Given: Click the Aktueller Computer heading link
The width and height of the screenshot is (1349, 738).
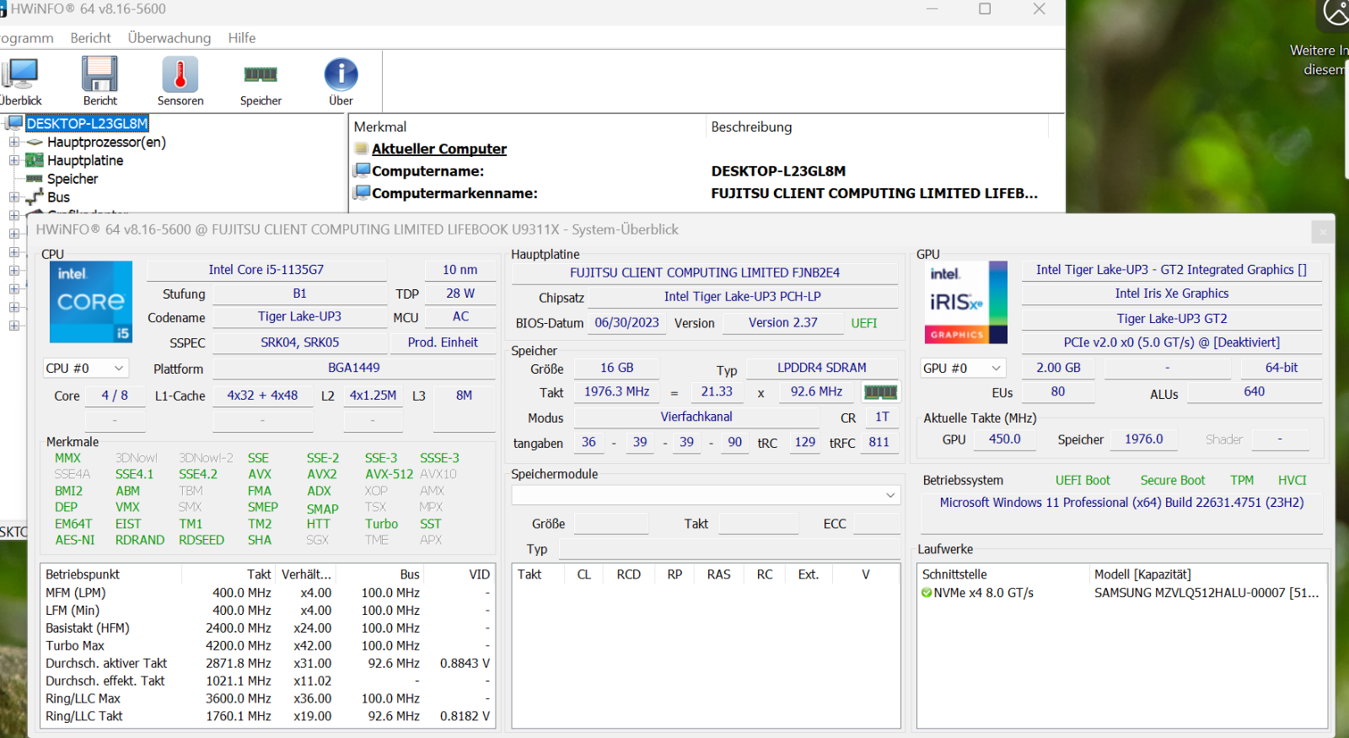Looking at the screenshot, I should point(439,148).
